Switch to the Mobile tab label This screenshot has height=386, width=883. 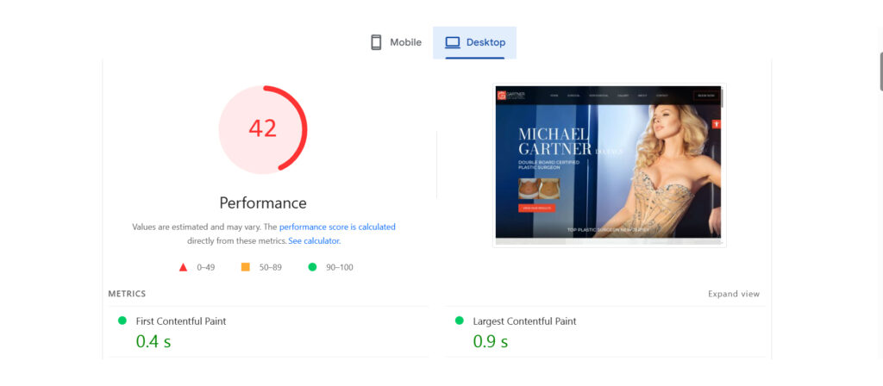[x=405, y=42]
